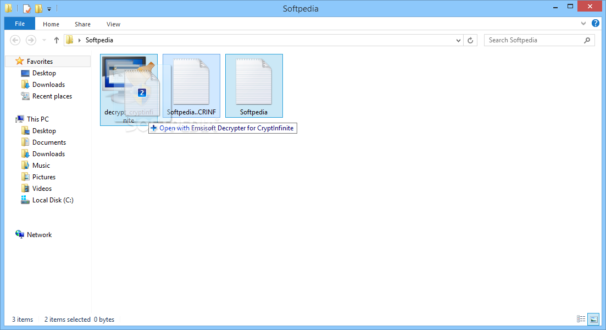Open the Pictures folder
The height and width of the screenshot is (330, 606).
pyautogui.click(x=43, y=177)
